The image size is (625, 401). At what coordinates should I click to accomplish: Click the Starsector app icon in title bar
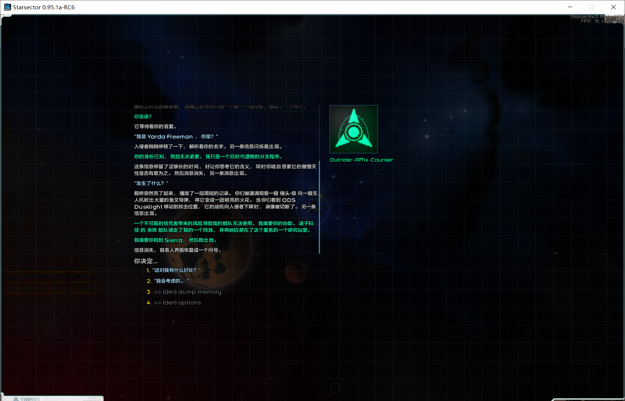(x=7, y=7)
